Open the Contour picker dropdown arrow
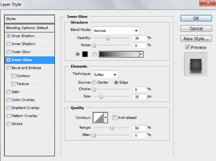Viewport: 216px width, 161px height. 105,118
